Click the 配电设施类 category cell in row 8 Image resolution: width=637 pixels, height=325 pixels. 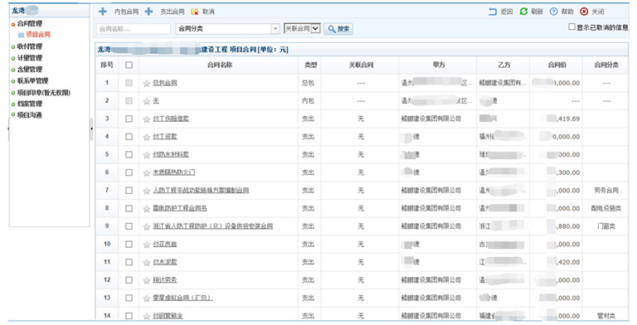[605, 208]
